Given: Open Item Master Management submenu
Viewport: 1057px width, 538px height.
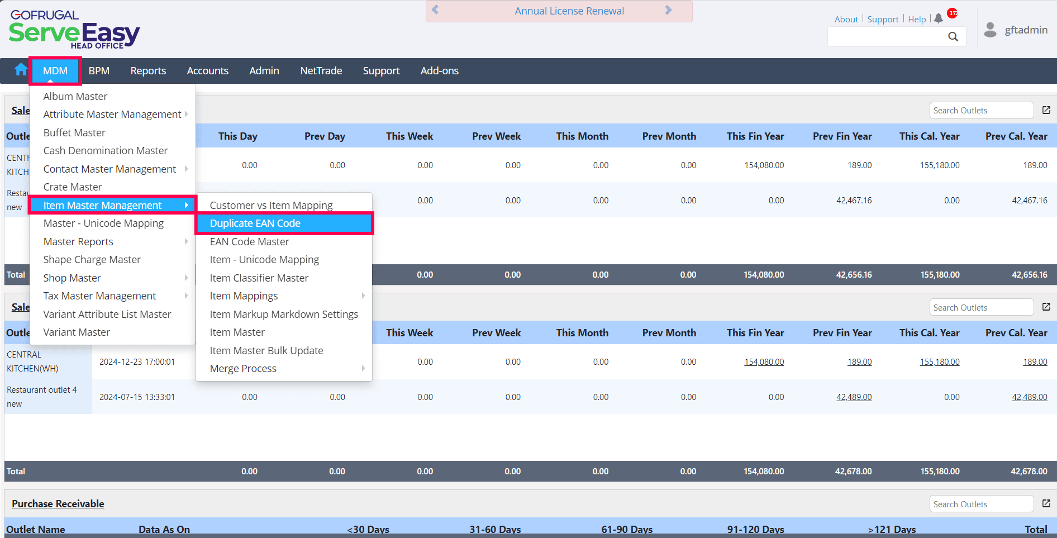Looking at the screenshot, I should (112, 205).
